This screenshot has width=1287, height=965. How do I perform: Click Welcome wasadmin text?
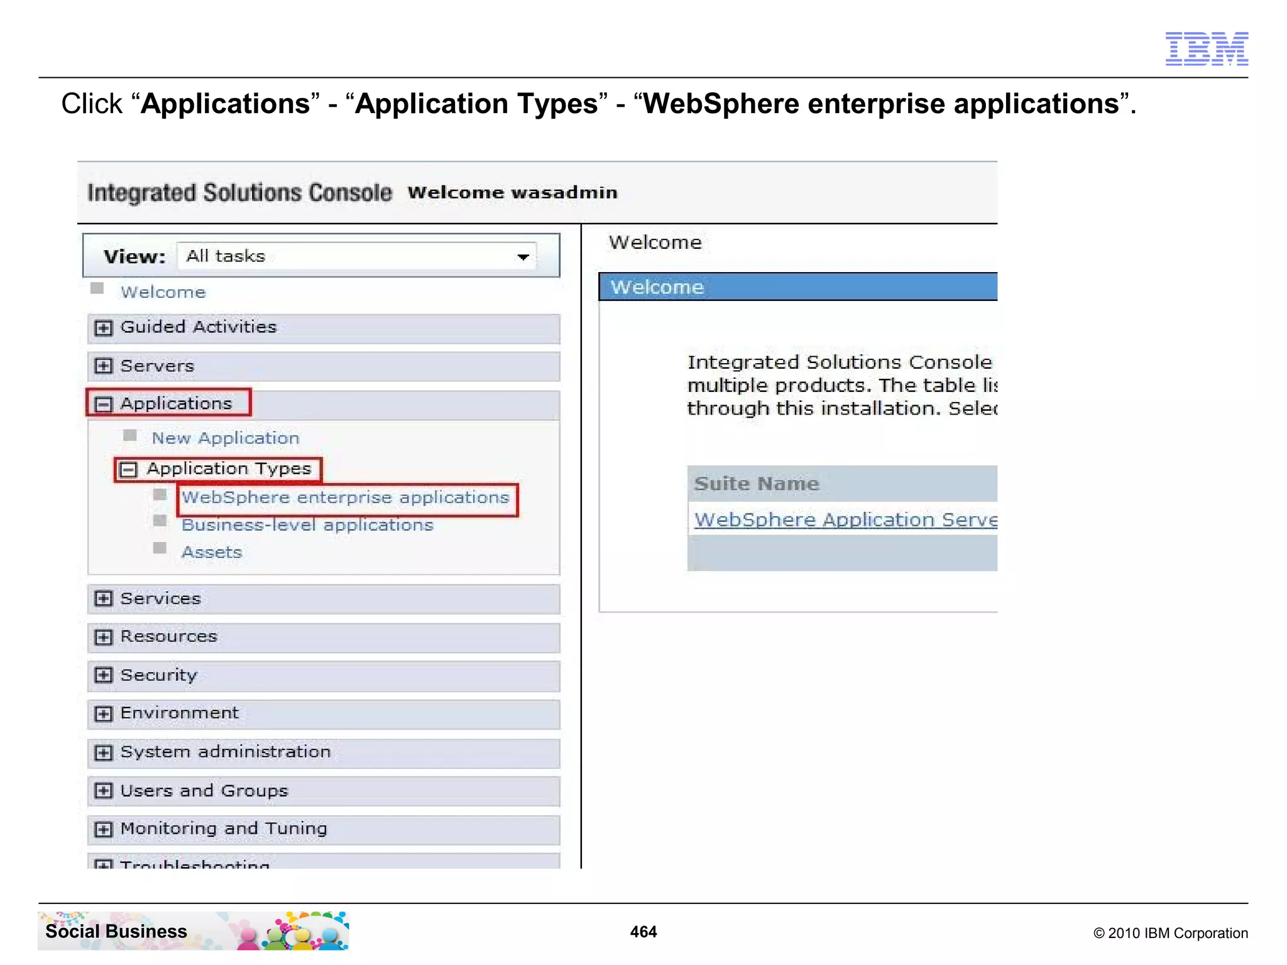tap(513, 192)
